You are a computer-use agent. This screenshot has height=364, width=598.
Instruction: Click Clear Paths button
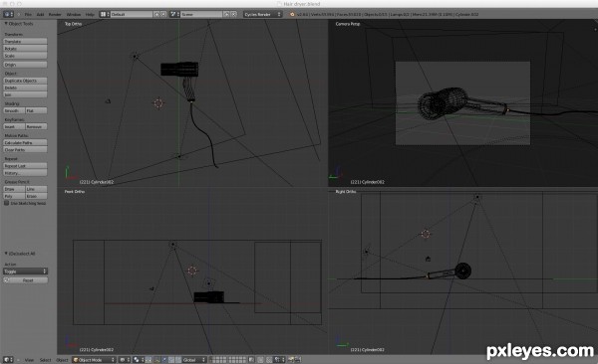25,149
